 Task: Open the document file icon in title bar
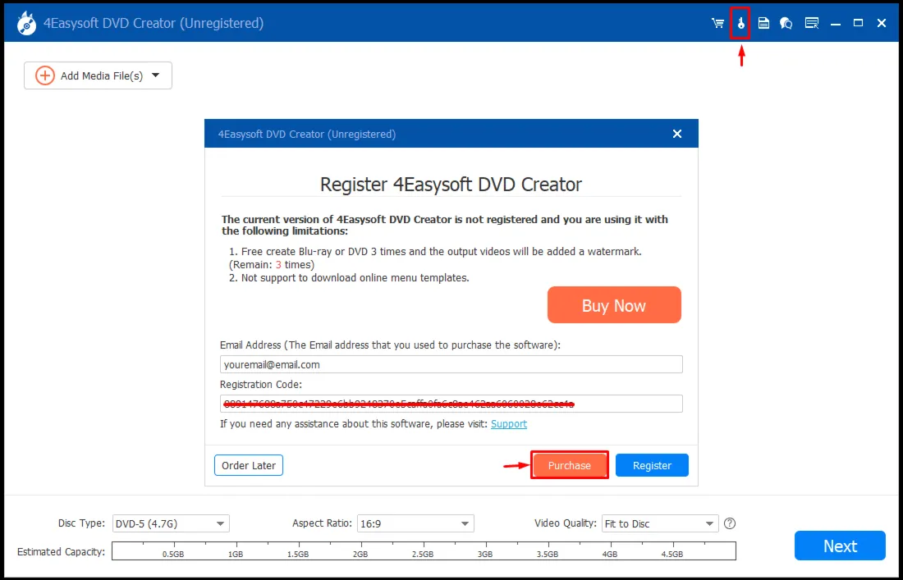click(763, 23)
